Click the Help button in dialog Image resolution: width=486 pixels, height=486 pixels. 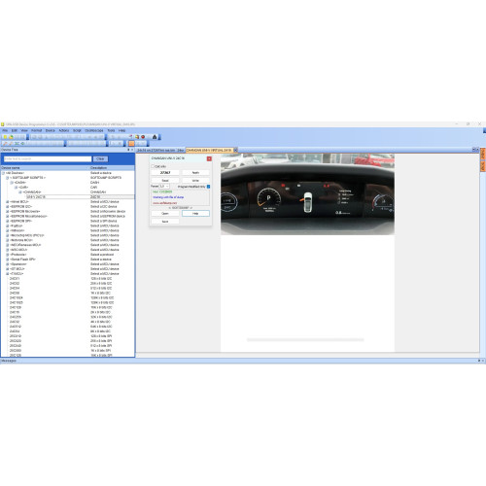[195, 214]
